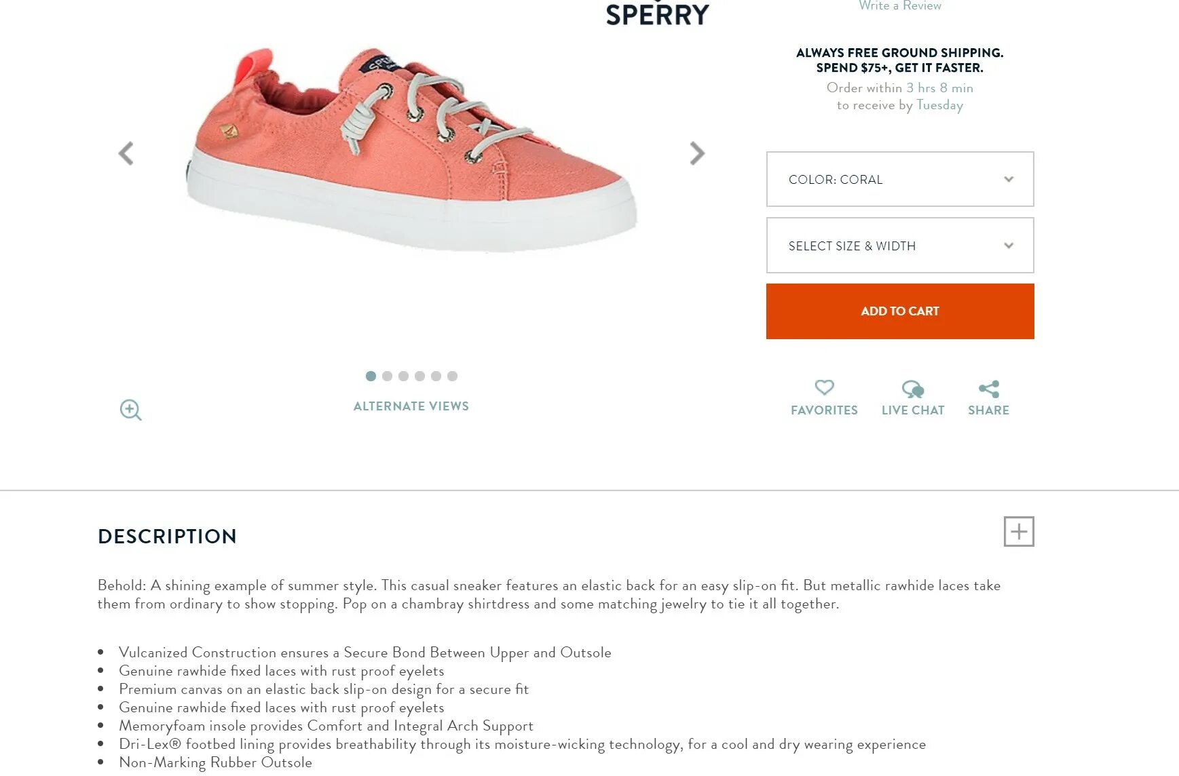Image resolution: width=1179 pixels, height=776 pixels.
Task: Click the Share icon
Action: [988, 389]
